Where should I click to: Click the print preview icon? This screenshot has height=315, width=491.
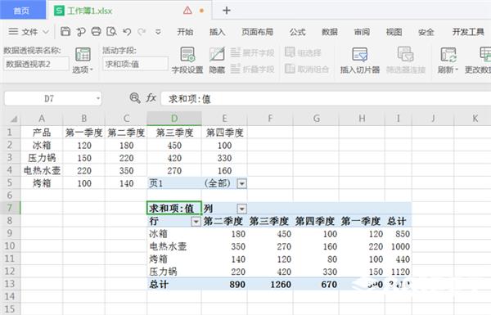point(111,32)
